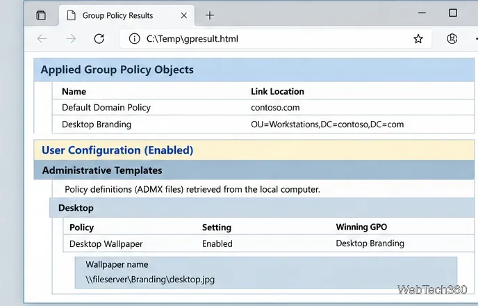Collapse the Administrative Templates section
Image resolution: width=478 pixels, height=306 pixels.
(254, 170)
